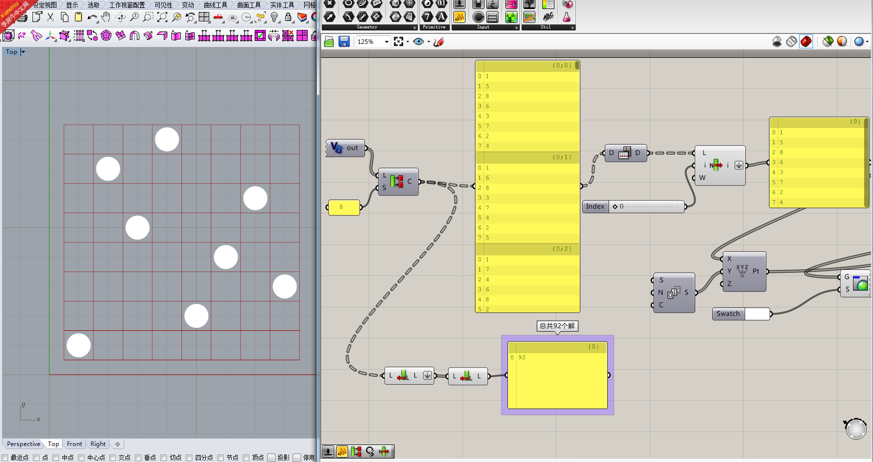The width and height of the screenshot is (873, 462).
Task: Click the Zoom Extents icon in Grasshopper canvas toolbar
Action: pyautogui.click(x=399, y=41)
